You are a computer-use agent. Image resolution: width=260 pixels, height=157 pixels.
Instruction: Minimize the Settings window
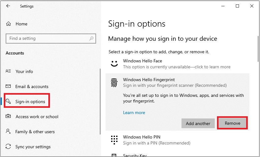[x=223, y=6]
